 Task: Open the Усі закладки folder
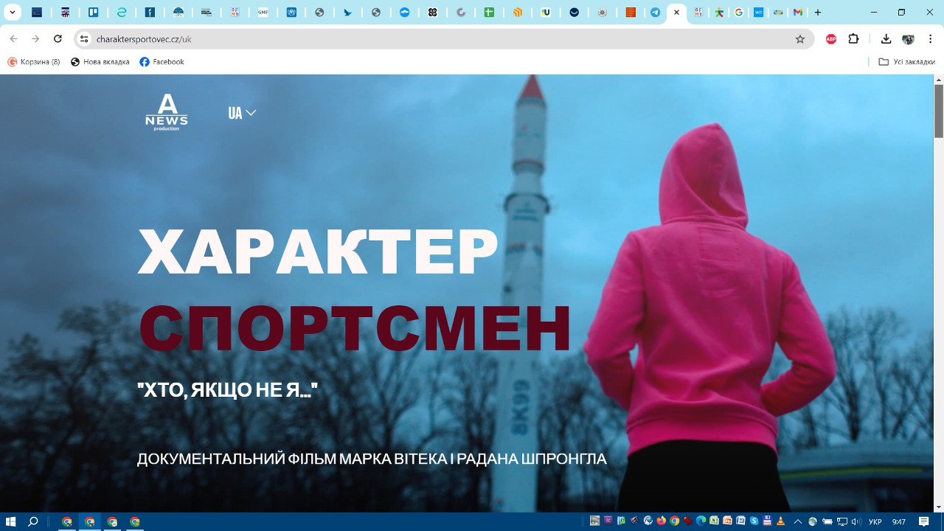907,62
